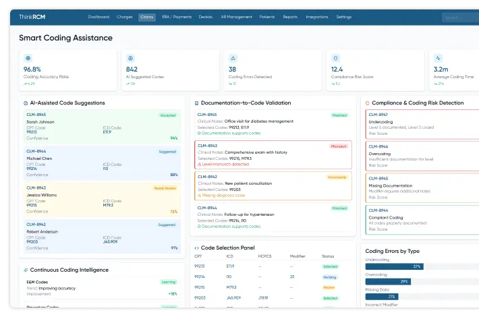Click the Compliance Risk Score card icon

tap(335, 59)
